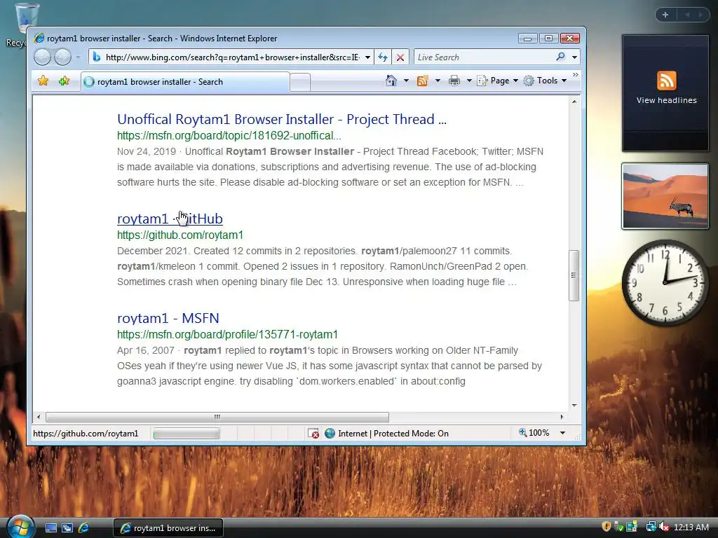Open 'Unoffical Roytam1 Browser Installer - Project Thread' link

pyautogui.click(x=282, y=119)
